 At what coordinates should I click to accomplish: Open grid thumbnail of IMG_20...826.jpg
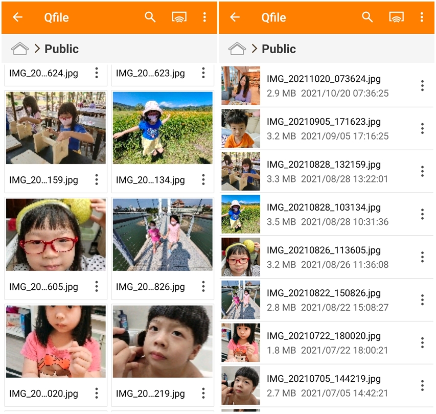pos(163,235)
